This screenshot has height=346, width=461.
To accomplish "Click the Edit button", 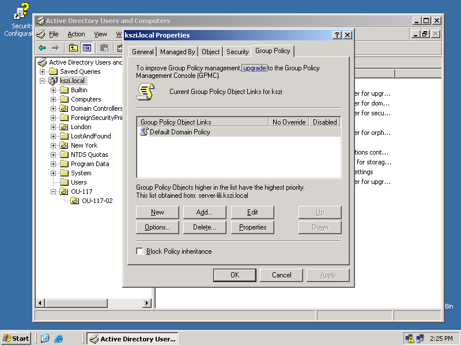I will 252,212.
